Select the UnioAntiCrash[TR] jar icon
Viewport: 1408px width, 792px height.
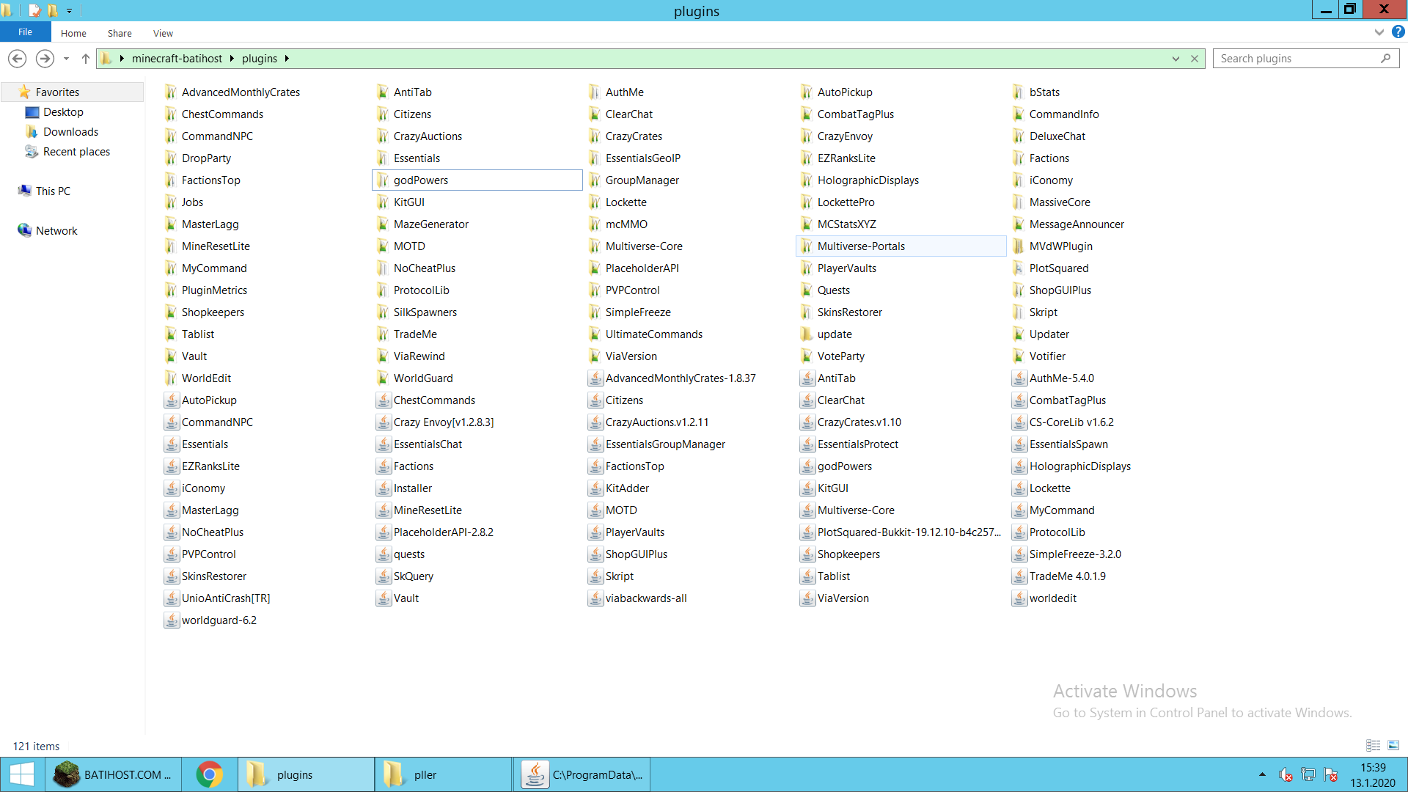171,598
